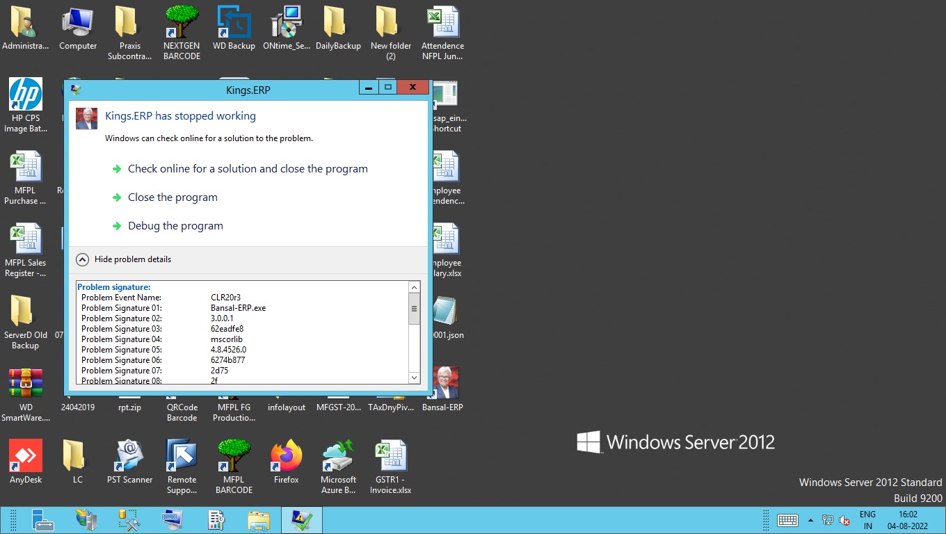Click the CLR20r3 event name value

click(225, 298)
